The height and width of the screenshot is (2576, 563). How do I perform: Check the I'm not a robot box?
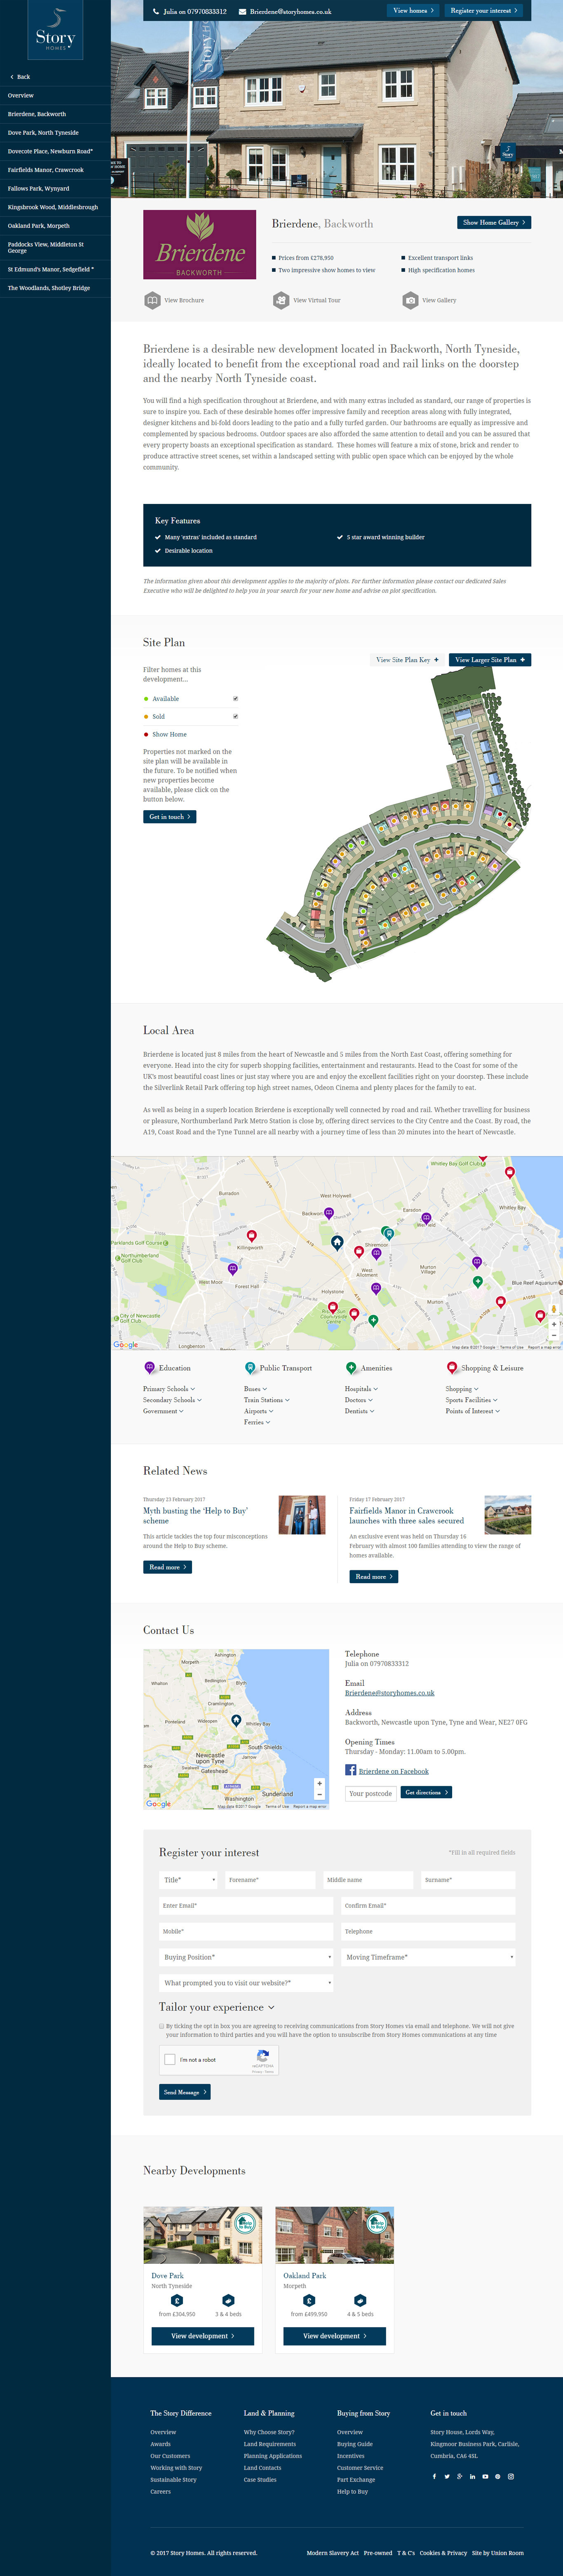pos(170,2059)
